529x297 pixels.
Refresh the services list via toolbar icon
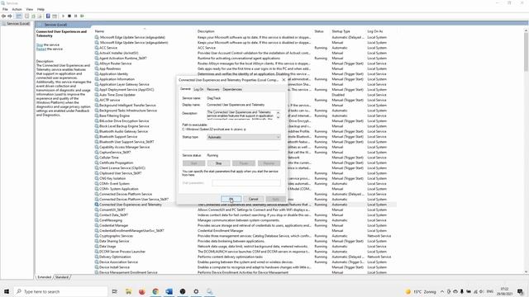33,16
